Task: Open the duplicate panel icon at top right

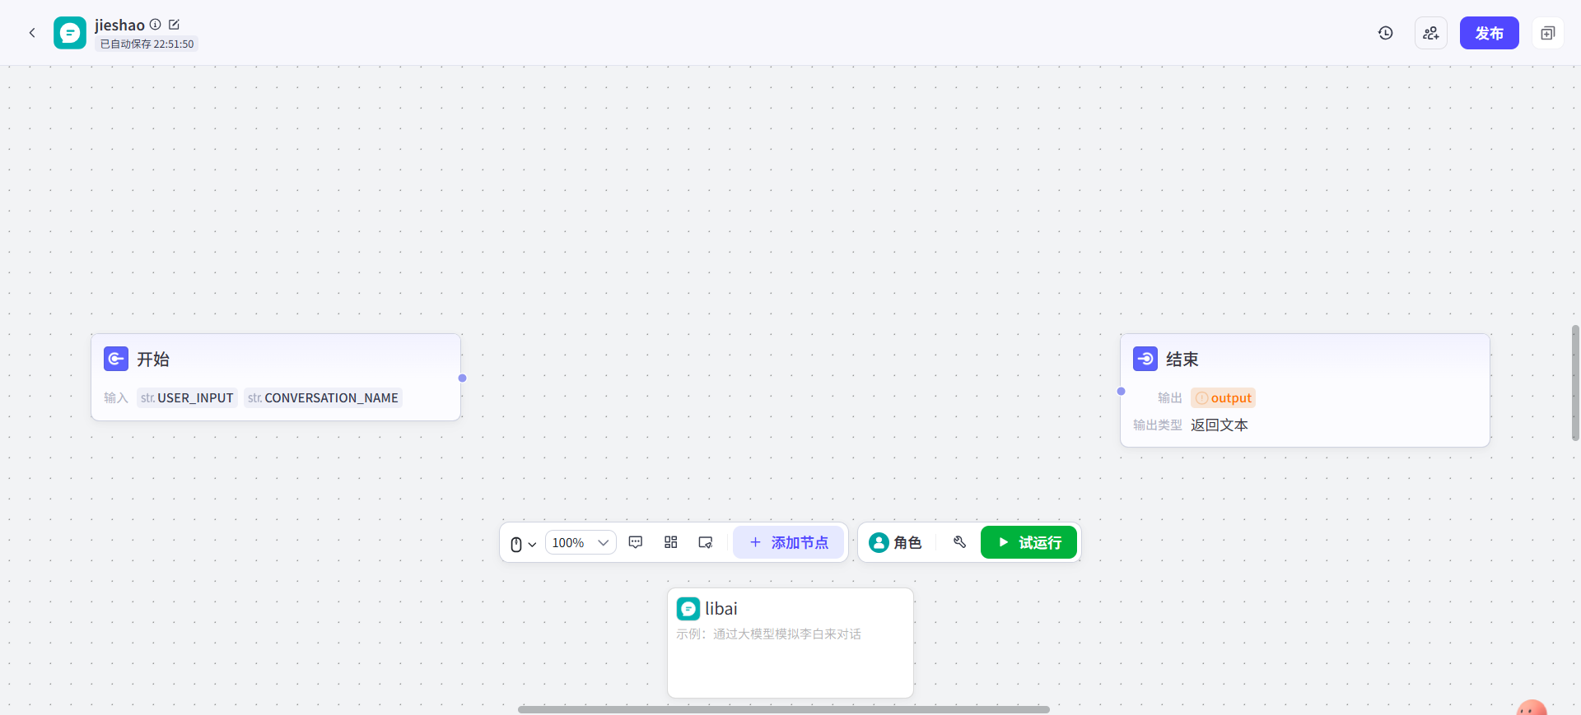Action: click(1548, 33)
